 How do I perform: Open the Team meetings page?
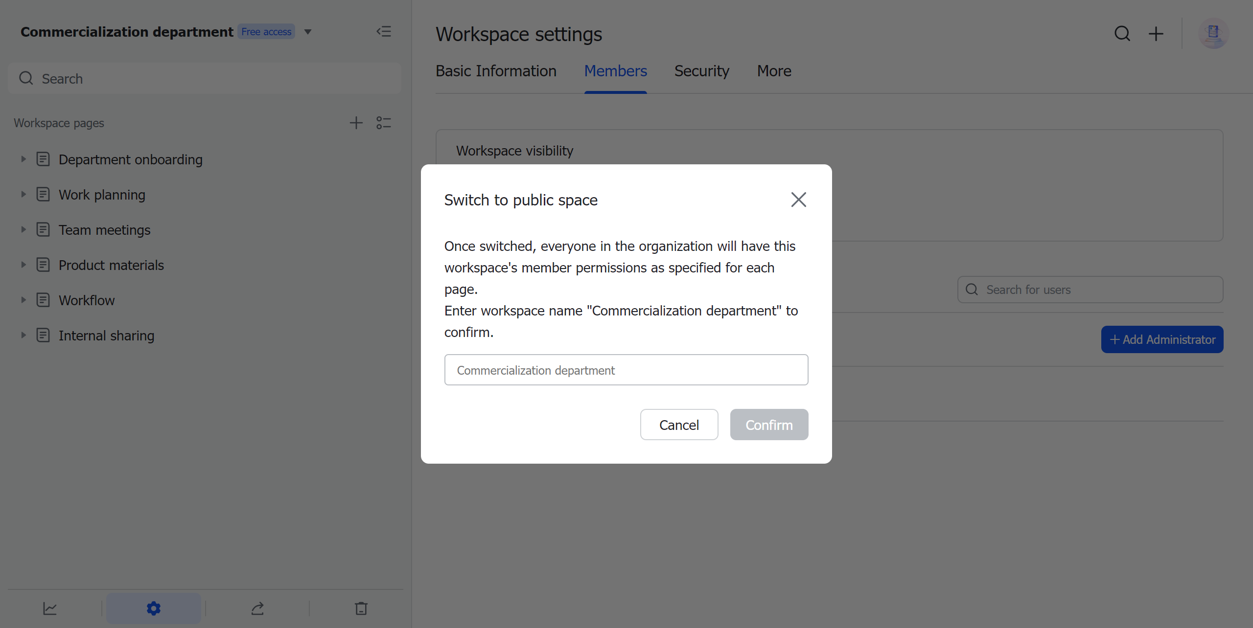click(105, 230)
